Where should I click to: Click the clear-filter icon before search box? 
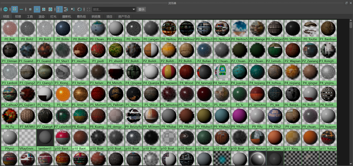pos(89,9)
